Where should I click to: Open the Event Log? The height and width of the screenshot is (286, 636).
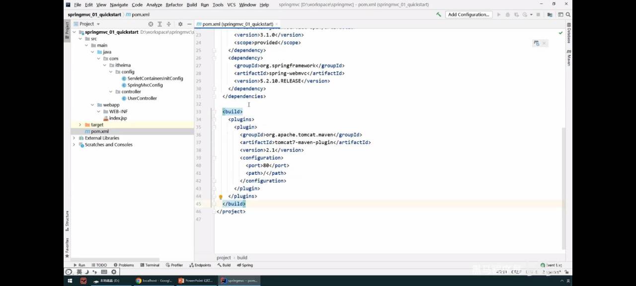(552, 265)
